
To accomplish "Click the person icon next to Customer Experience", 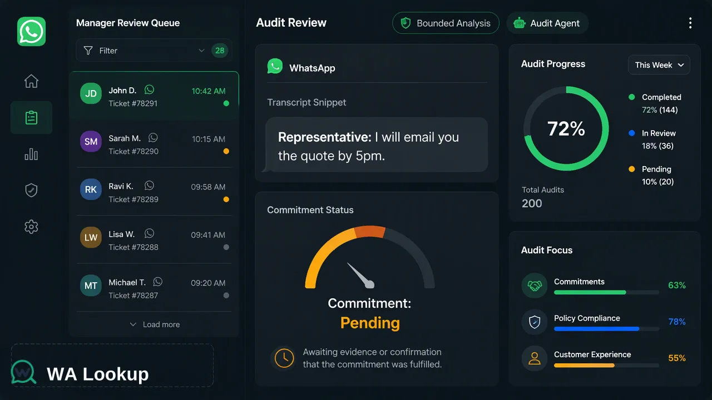I will (535, 358).
